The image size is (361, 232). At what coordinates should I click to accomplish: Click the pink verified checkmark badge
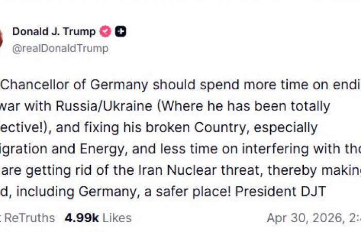pos(105,31)
